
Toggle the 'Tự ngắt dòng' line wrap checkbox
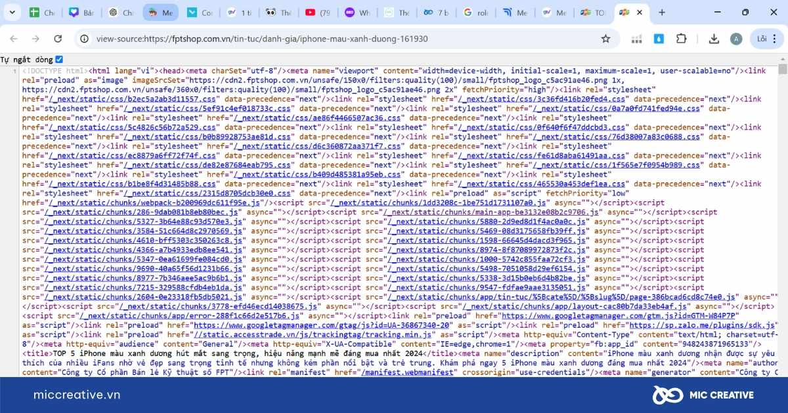click(x=59, y=59)
